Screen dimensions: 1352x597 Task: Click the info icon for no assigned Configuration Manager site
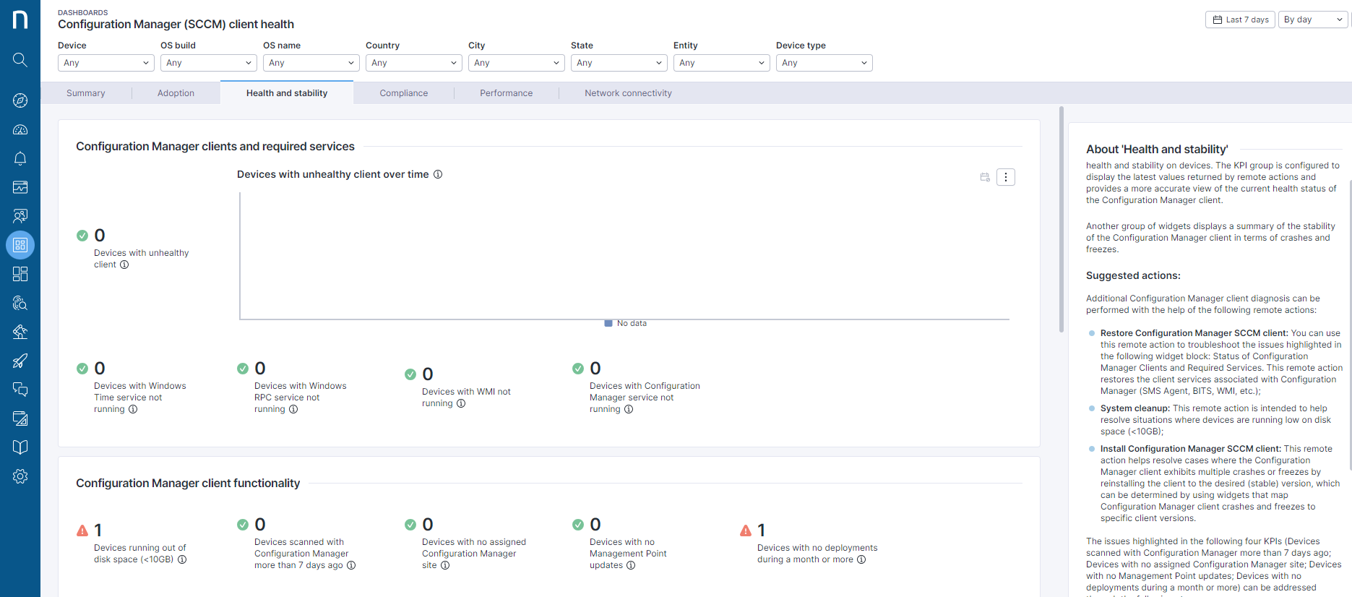point(445,565)
